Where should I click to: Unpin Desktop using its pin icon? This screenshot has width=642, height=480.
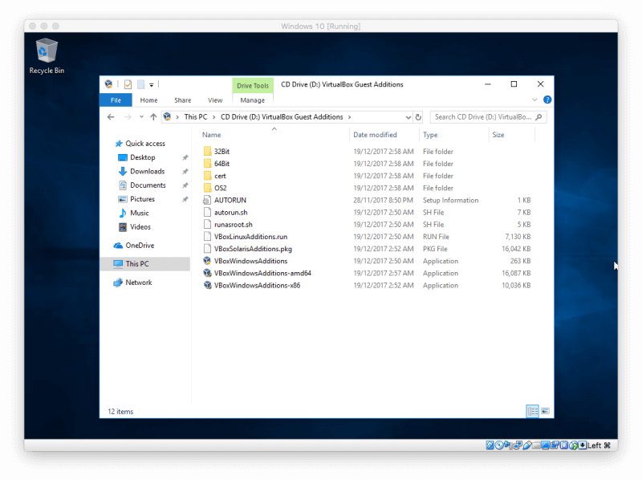[185, 157]
